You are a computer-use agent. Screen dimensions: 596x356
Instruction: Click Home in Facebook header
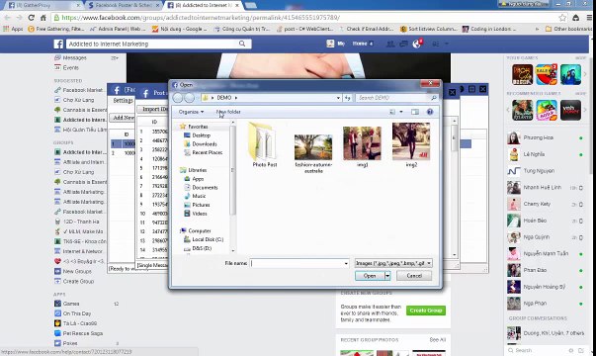[359, 44]
